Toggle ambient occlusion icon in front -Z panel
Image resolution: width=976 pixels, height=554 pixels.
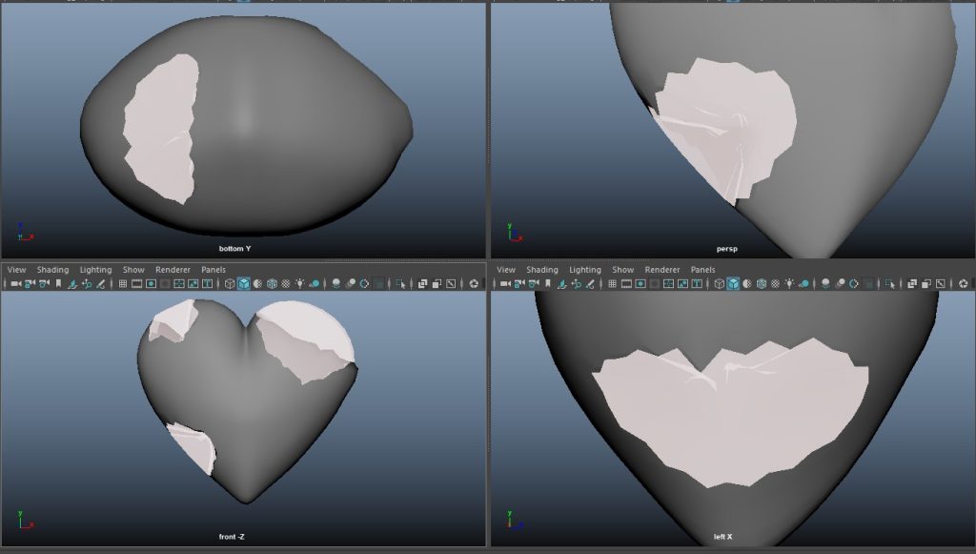[336, 284]
